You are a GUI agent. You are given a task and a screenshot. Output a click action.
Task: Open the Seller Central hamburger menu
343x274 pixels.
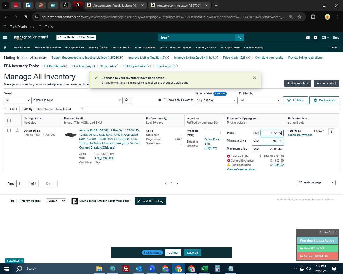5,37
